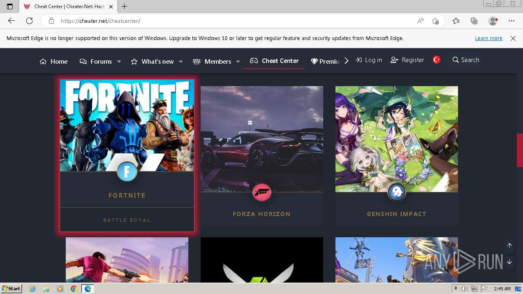Reveal more navigation items with right chevron
The image size is (523, 294).
(346, 61)
